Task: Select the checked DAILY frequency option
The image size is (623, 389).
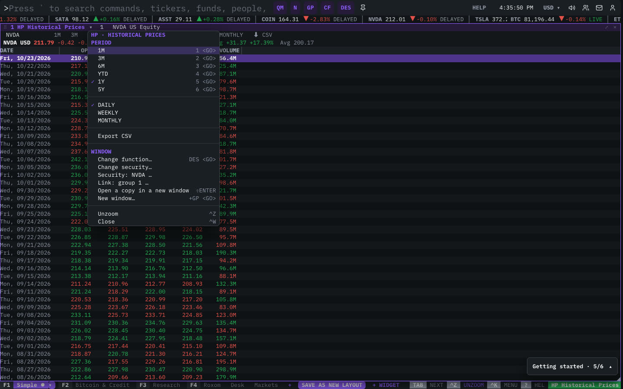Action: click(154, 105)
